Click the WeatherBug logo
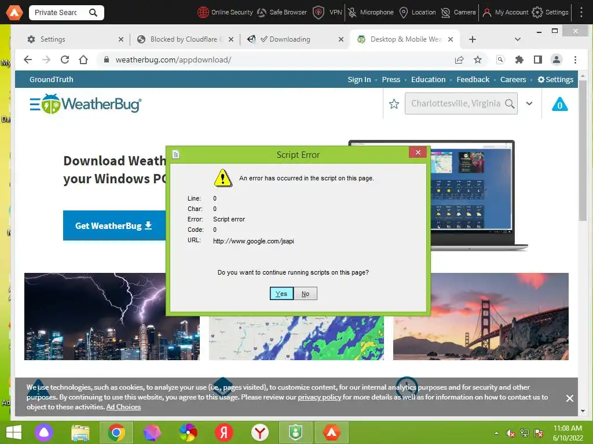Screen dimensions: 593x444 91,104
